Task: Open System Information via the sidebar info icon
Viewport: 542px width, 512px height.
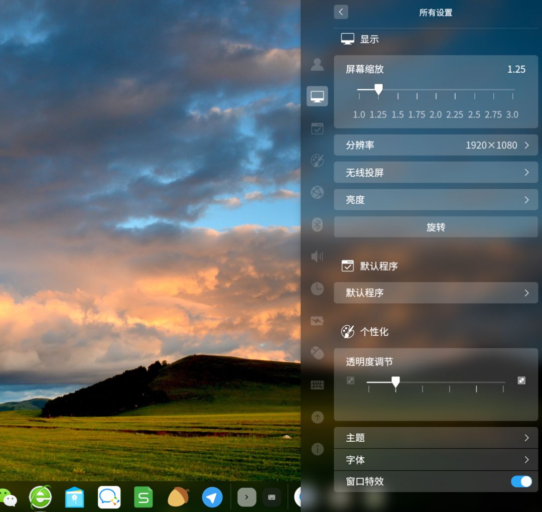Action: [317, 449]
